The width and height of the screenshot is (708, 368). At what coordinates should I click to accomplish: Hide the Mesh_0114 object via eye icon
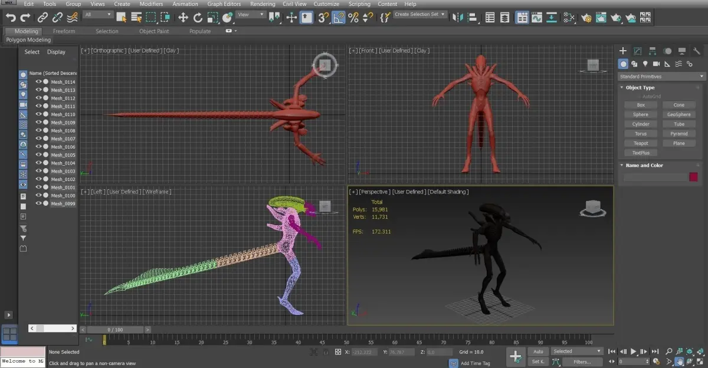pyautogui.click(x=39, y=82)
